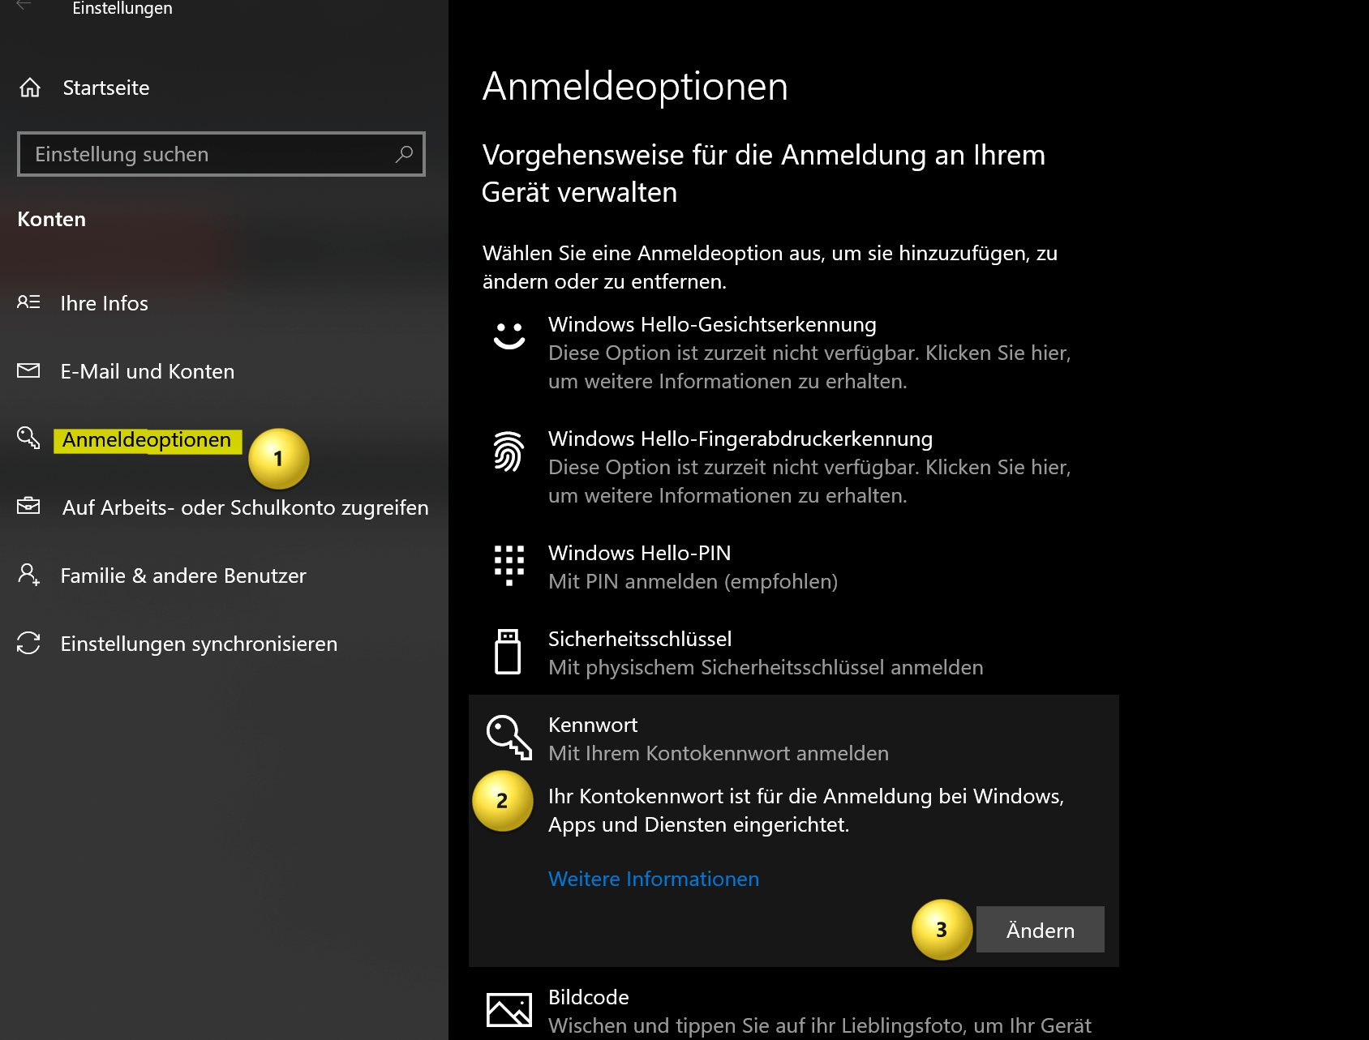Go back using the top-left arrow
The image size is (1369, 1040).
point(24,6)
